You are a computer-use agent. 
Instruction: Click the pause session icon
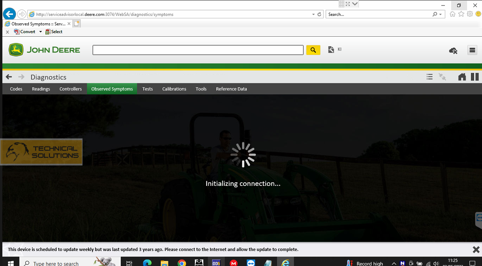(x=475, y=77)
